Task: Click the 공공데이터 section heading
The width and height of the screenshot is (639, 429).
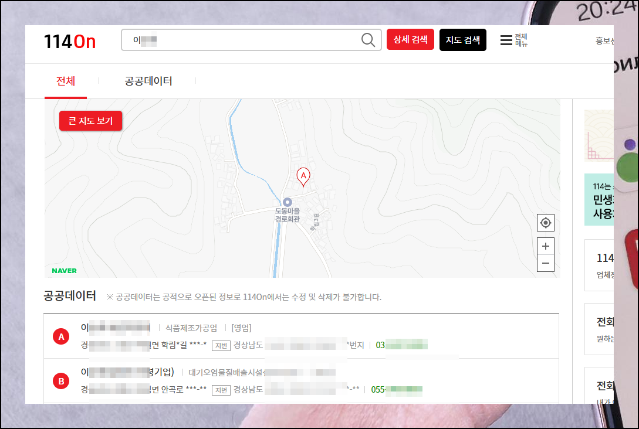Action: click(x=70, y=296)
